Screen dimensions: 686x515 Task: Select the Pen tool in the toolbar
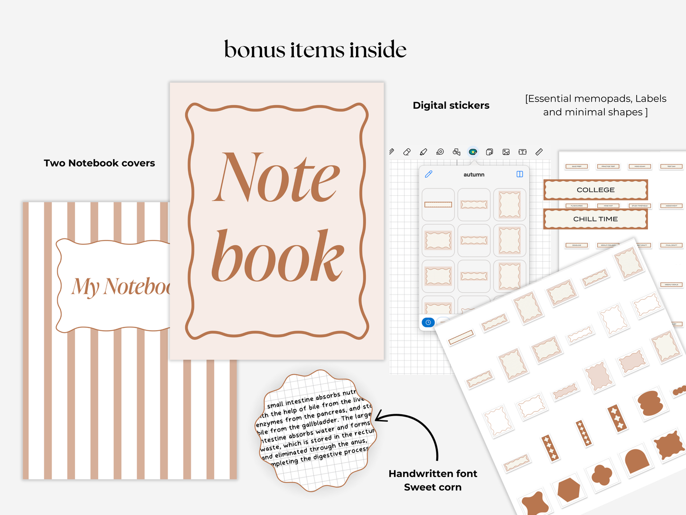coord(391,152)
